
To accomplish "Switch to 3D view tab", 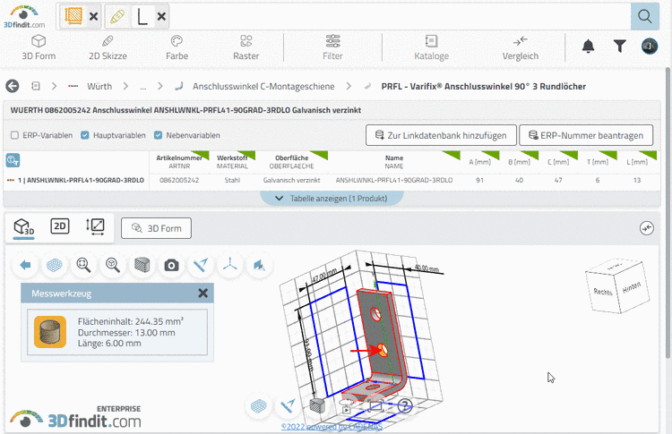I will [23, 227].
